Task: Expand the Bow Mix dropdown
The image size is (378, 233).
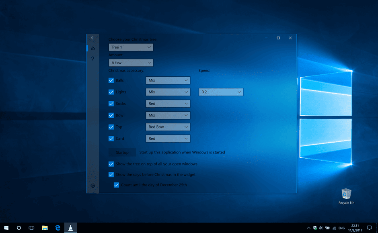Action: [x=168, y=115]
